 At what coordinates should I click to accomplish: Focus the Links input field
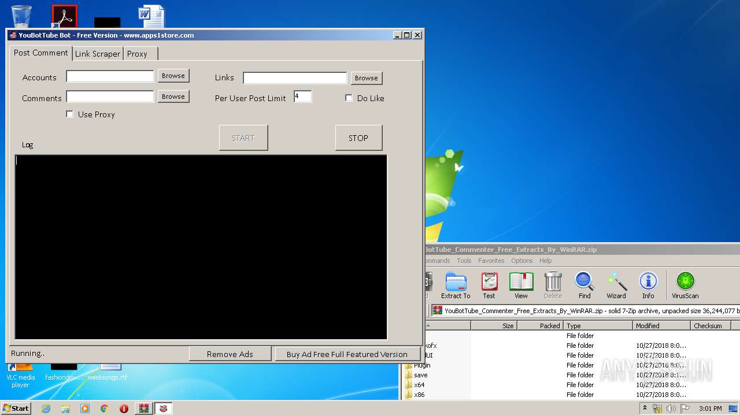(x=295, y=78)
